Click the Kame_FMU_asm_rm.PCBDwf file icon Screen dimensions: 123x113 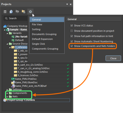13,86
